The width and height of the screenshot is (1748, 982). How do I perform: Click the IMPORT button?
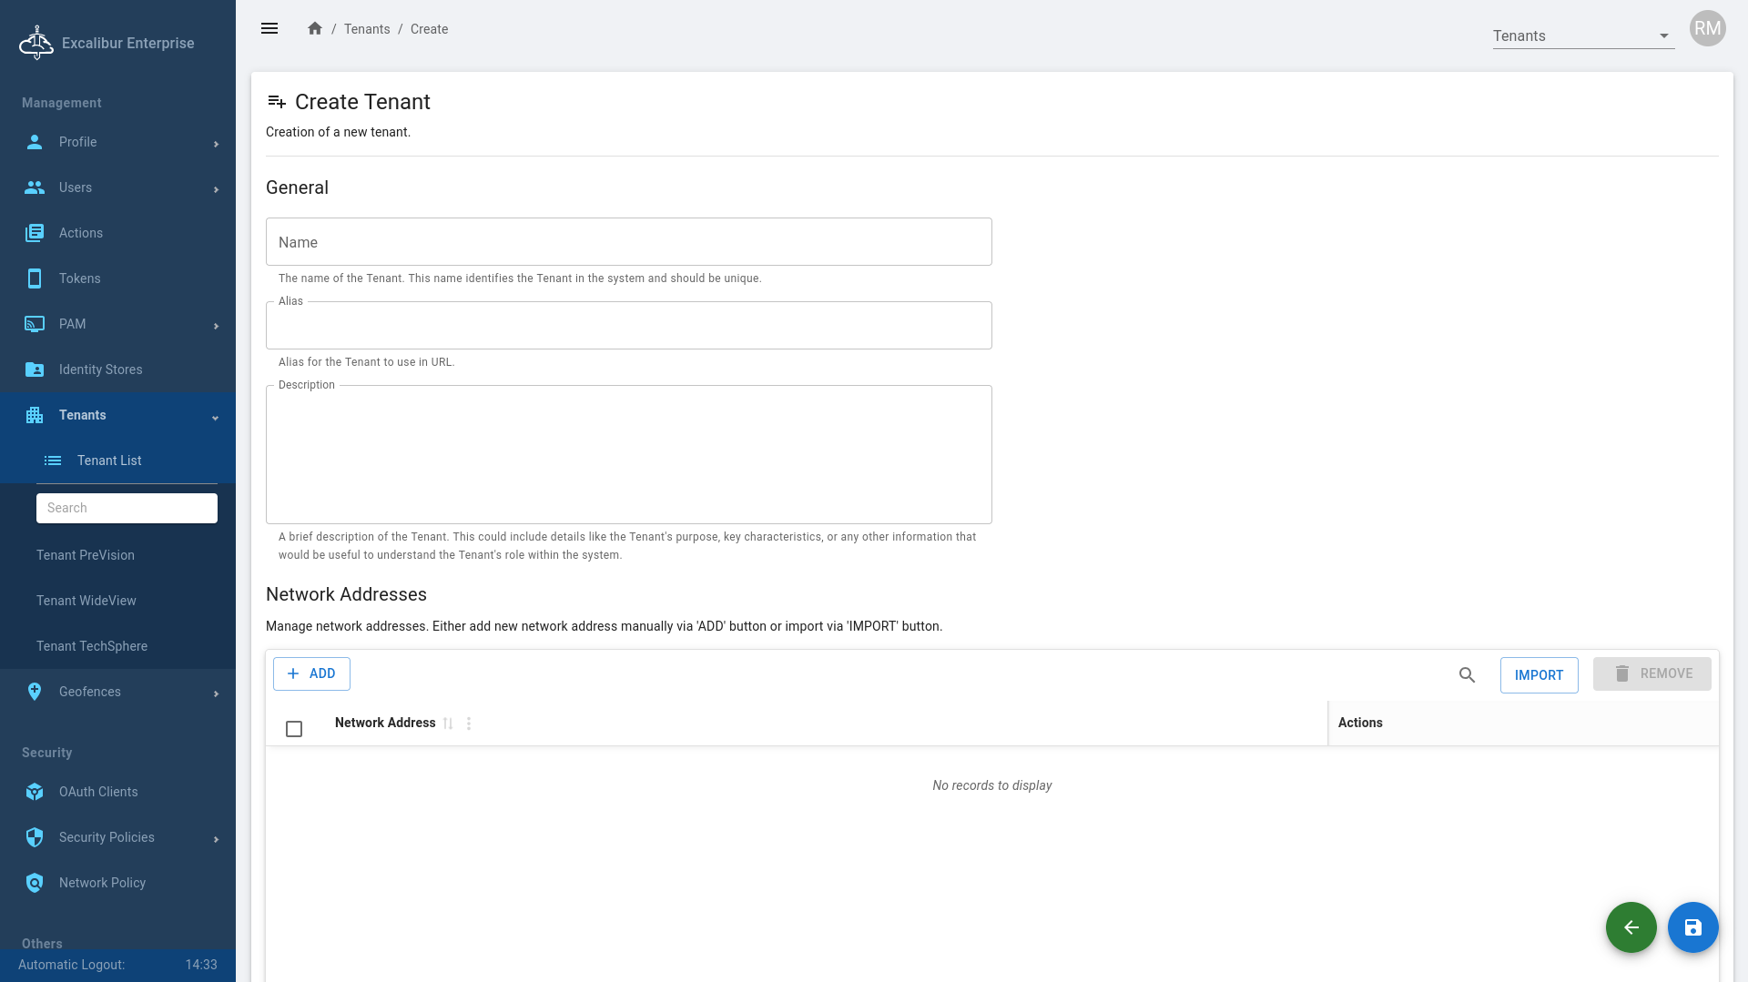pyautogui.click(x=1539, y=675)
